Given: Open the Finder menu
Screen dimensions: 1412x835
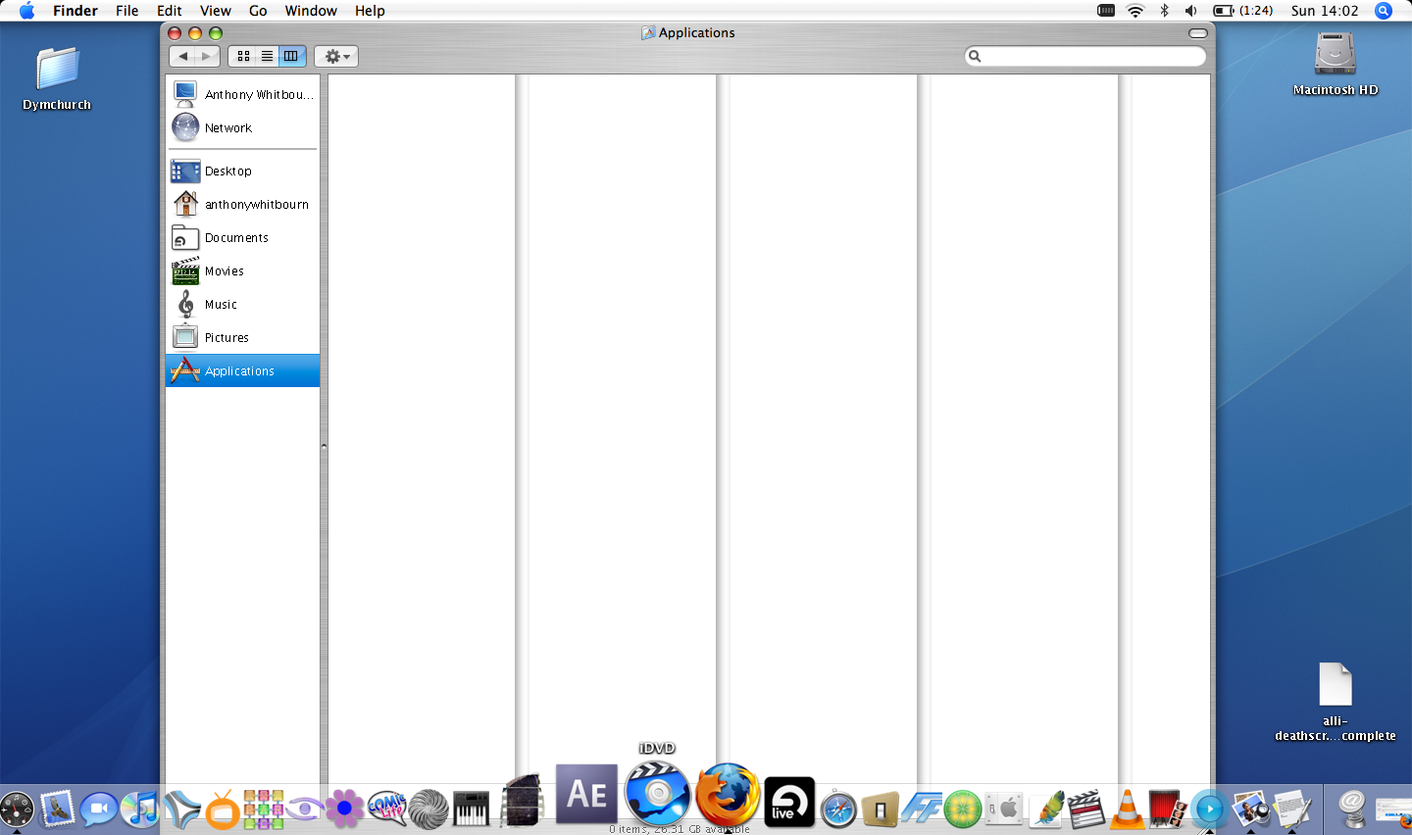Looking at the screenshot, I should click(x=76, y=11).
